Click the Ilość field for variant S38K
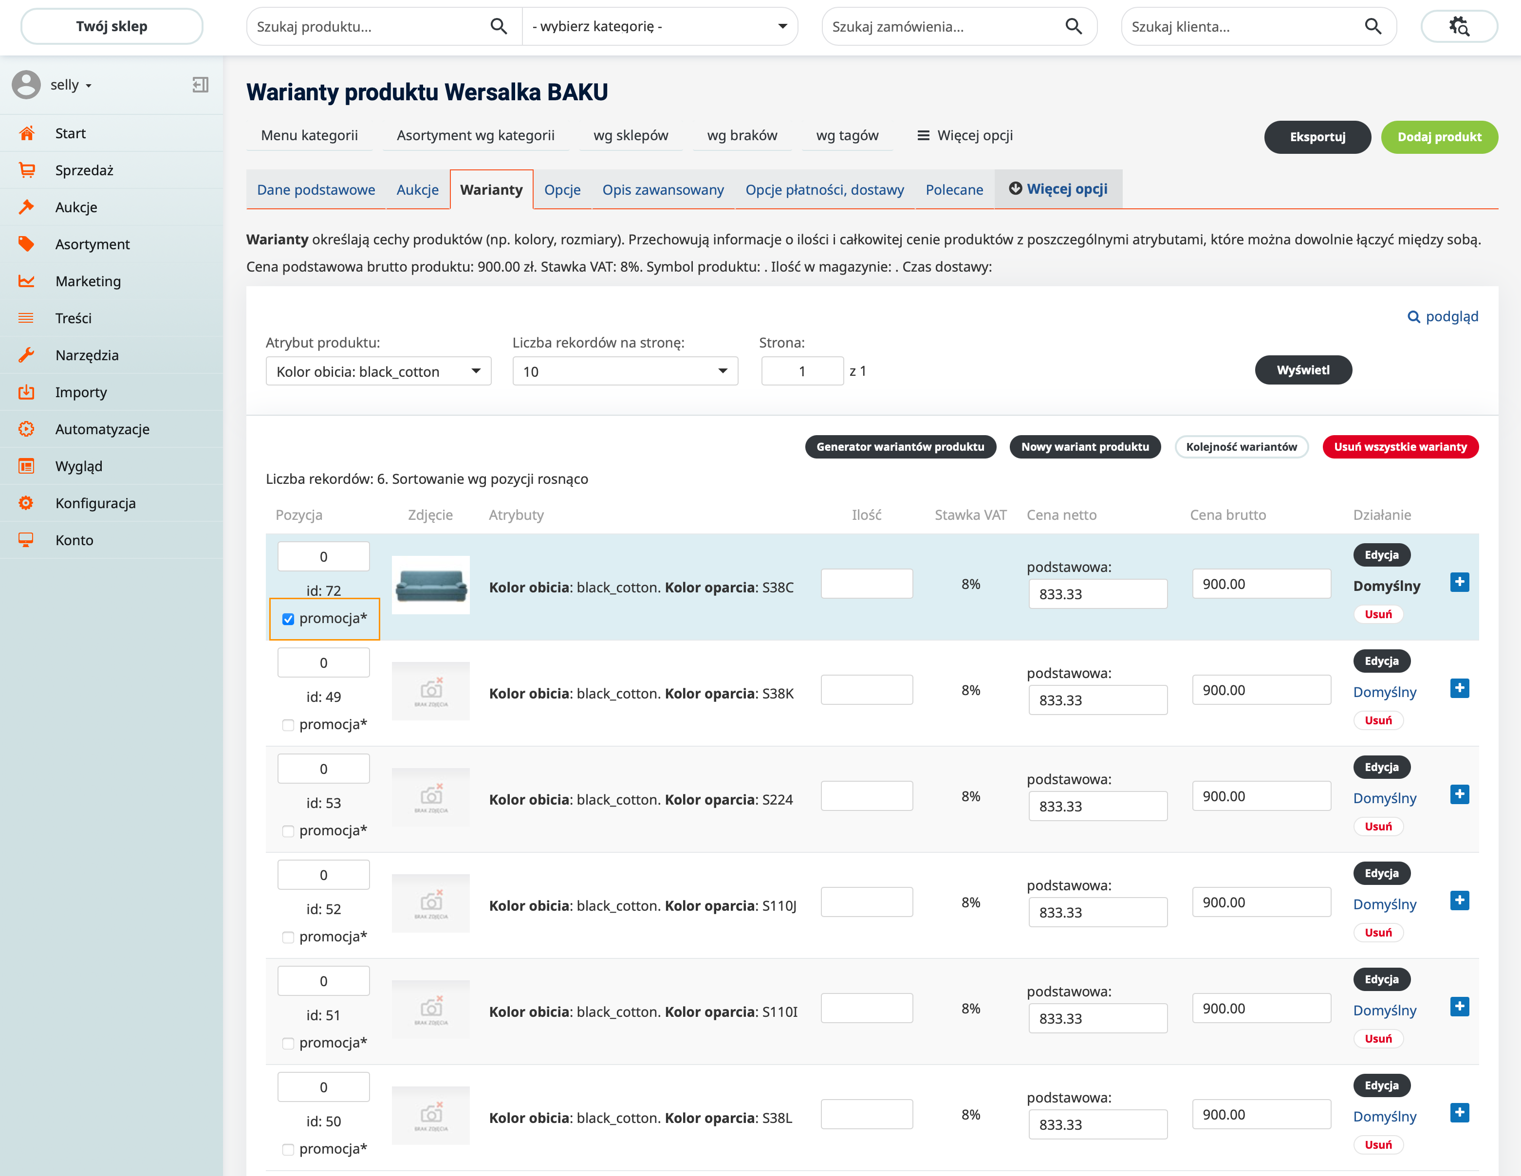 point(866,689)
